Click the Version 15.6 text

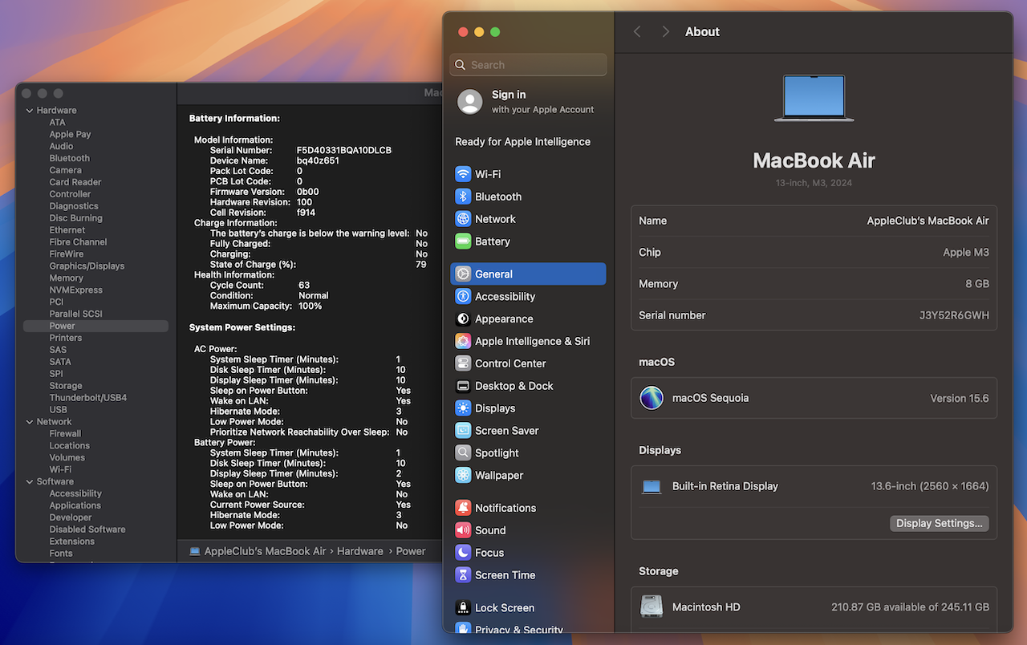point(960,398)
